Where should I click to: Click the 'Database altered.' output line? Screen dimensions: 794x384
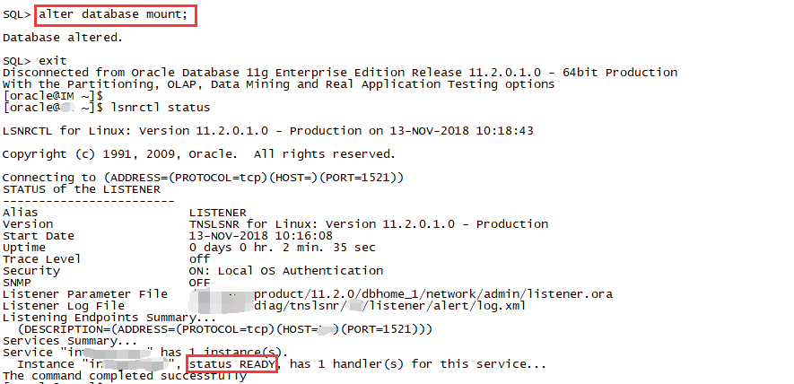63,38
